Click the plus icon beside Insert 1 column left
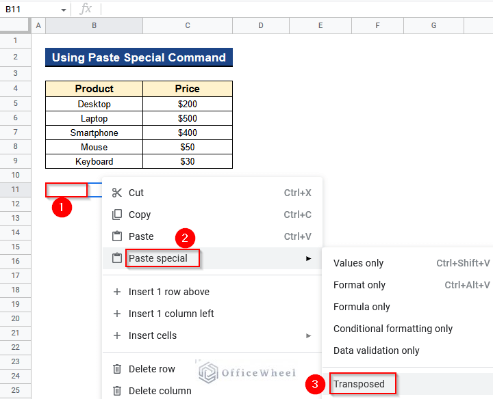The width and height of the screenshot is (493, 399). (117, 314)
